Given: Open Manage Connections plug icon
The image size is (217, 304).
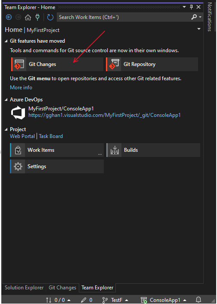Looking at the screenshot, I should [37, 17].
